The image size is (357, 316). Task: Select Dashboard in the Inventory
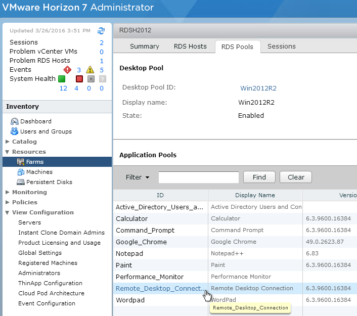[36, 121]
